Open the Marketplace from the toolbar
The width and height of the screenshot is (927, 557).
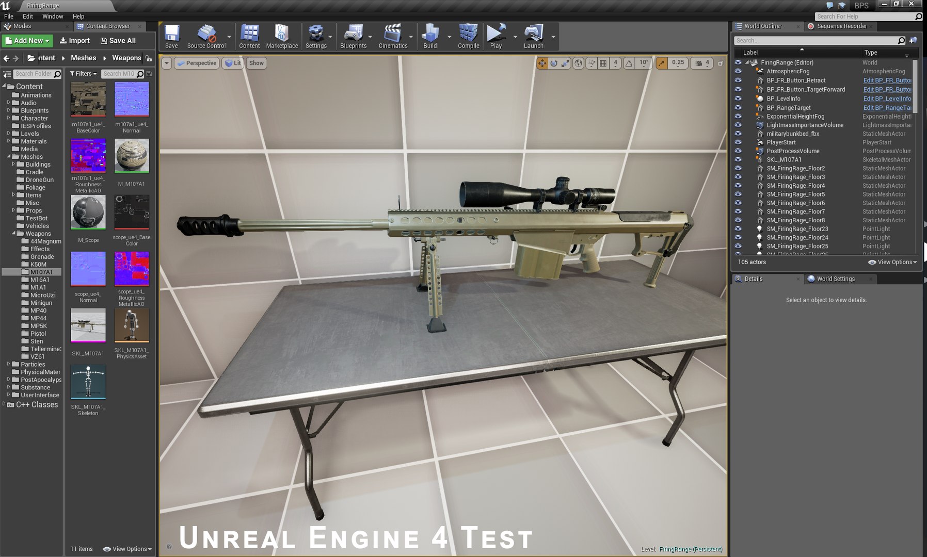(x=282, y=36)
